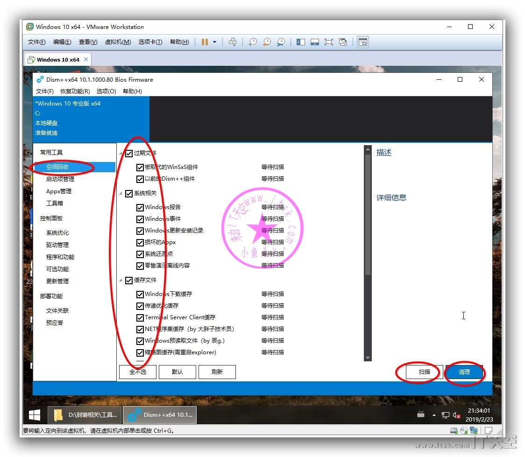
Task: Select 空间回收 in the sidebar
Action: click(x=74, y=167)
